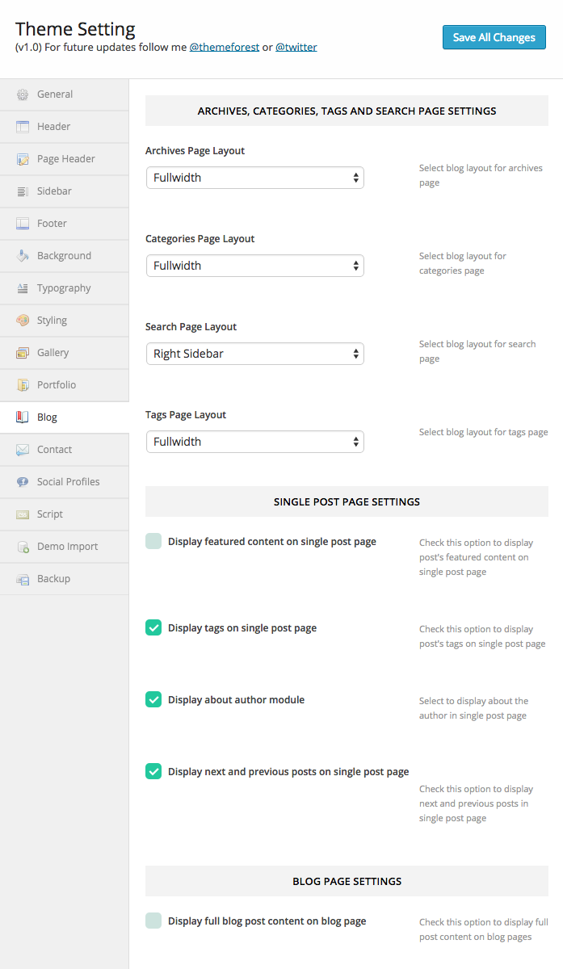
Task: Open the Tags Page Layout dropdown
Action: [255, 442]
